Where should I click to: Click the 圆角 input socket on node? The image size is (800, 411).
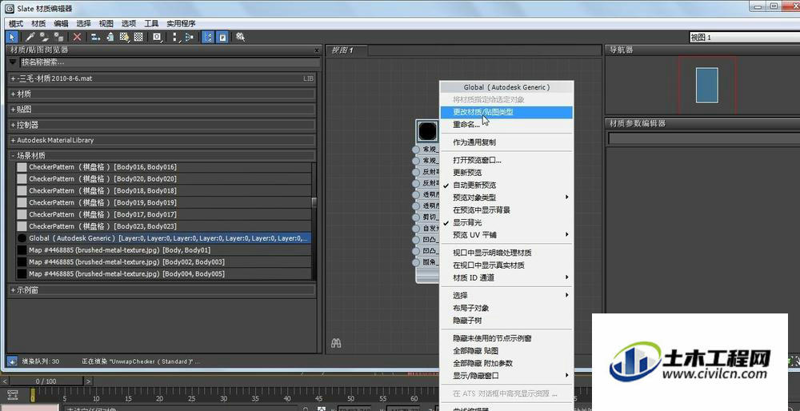416,261
